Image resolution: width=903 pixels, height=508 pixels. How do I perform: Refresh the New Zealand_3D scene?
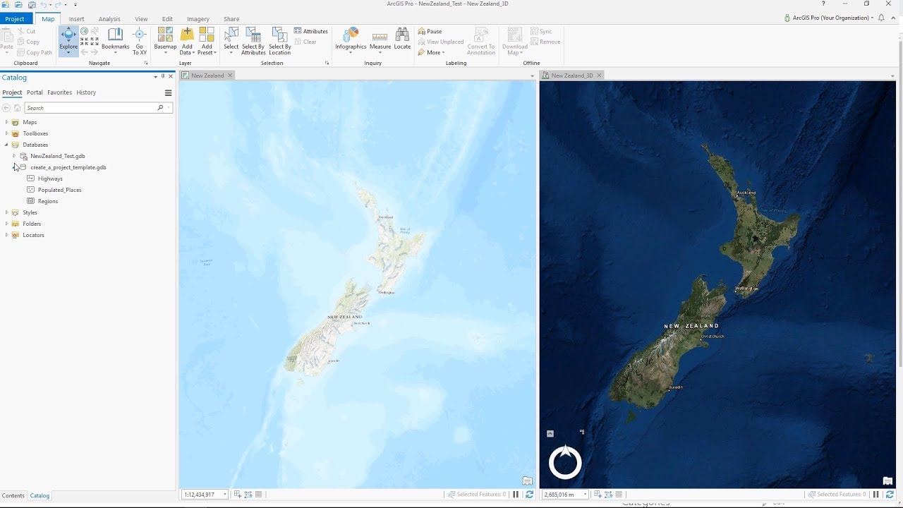[890, 495]
